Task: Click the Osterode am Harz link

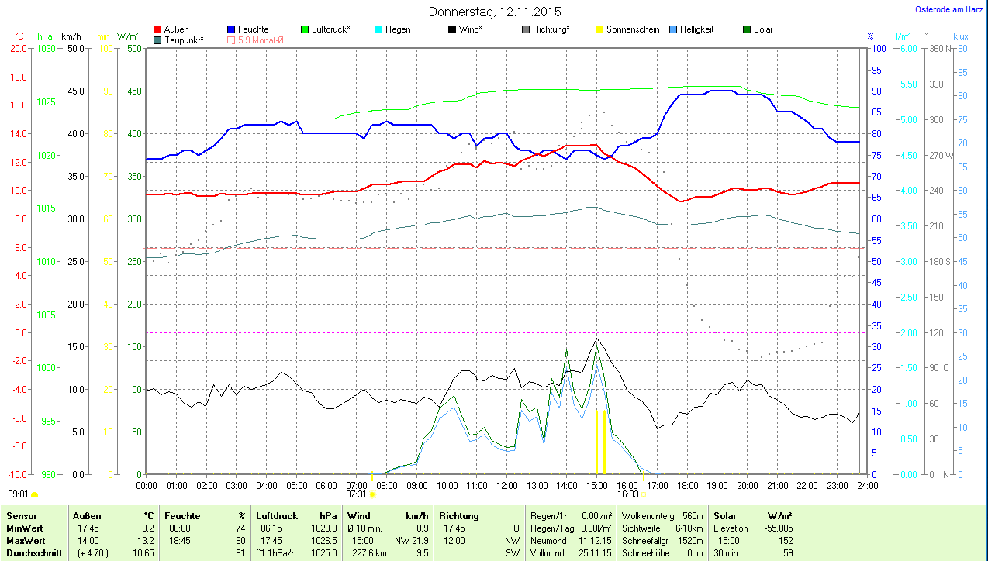Action: click(x=949, y=9)
